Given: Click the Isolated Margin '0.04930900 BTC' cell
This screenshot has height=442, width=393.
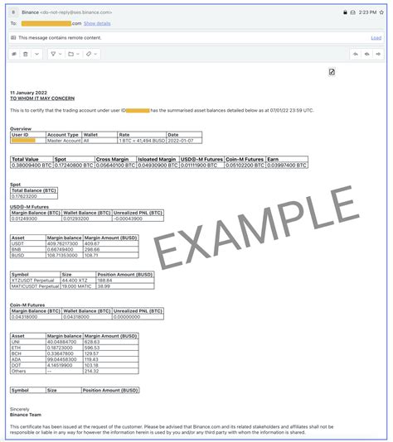Looking at the screenshot, I should click(158, 166).
